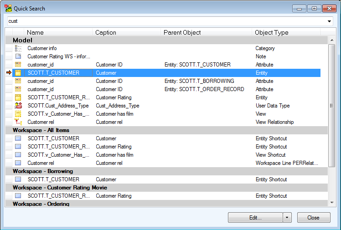The height and width of the screenshot is (230, 341).
Task: Select the Cust_Address_Type row caption
Action: (x=117, y=106)
